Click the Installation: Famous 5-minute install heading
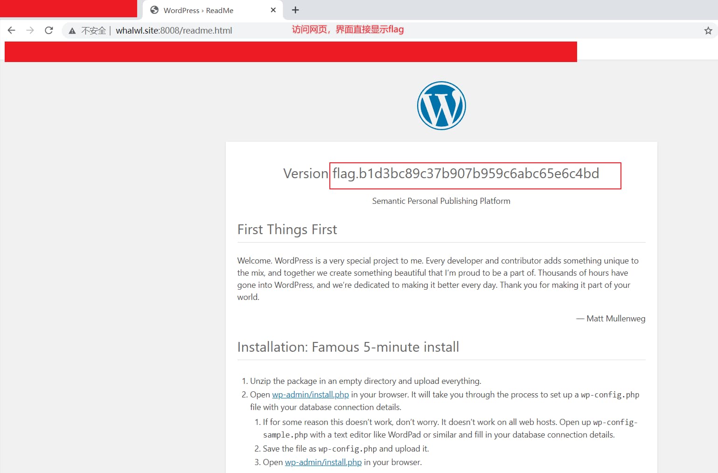The width and height of the screenshot is (718, 473). click(x=348, y=347)
